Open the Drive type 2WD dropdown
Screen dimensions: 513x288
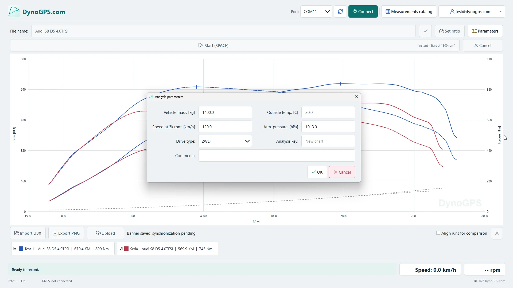[225, 141]
